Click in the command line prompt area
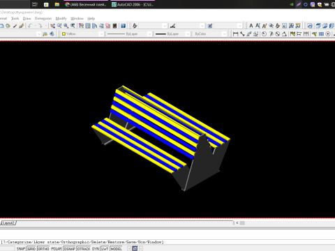Viewport: 335px width, 251px height. pos(167,242)
